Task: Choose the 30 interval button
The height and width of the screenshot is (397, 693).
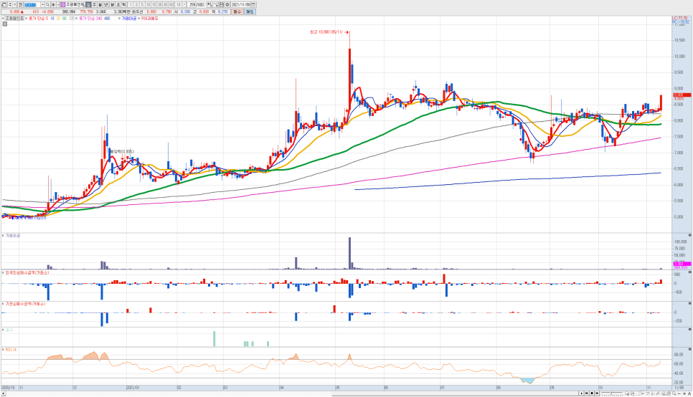Action: pos(159,4)
